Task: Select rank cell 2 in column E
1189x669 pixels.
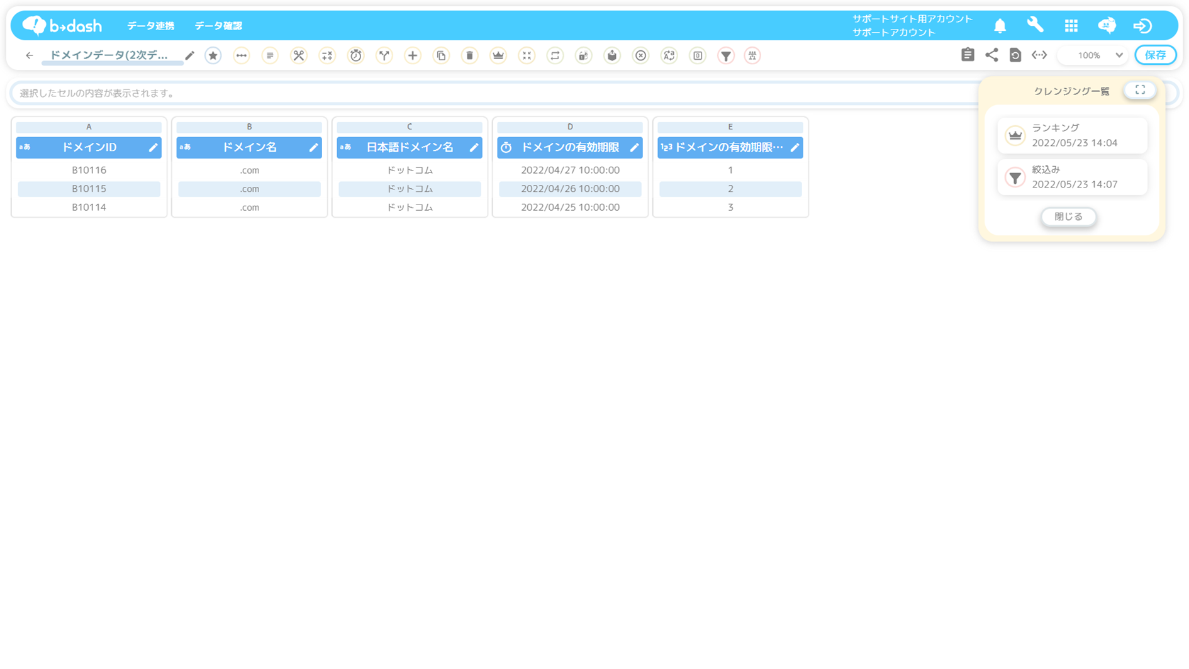Action: tap(730, 189)
